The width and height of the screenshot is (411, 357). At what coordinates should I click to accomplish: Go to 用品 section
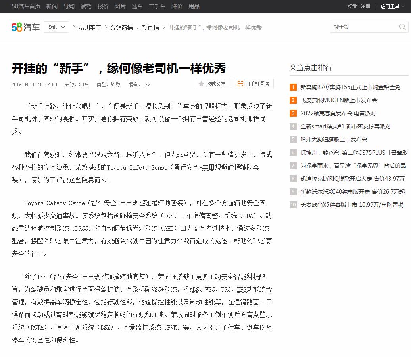pos(194,6)
